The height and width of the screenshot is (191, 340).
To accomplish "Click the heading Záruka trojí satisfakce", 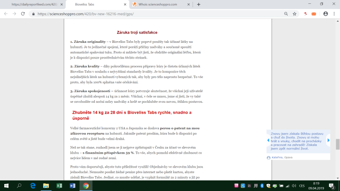I will click(x=137, y=33).
